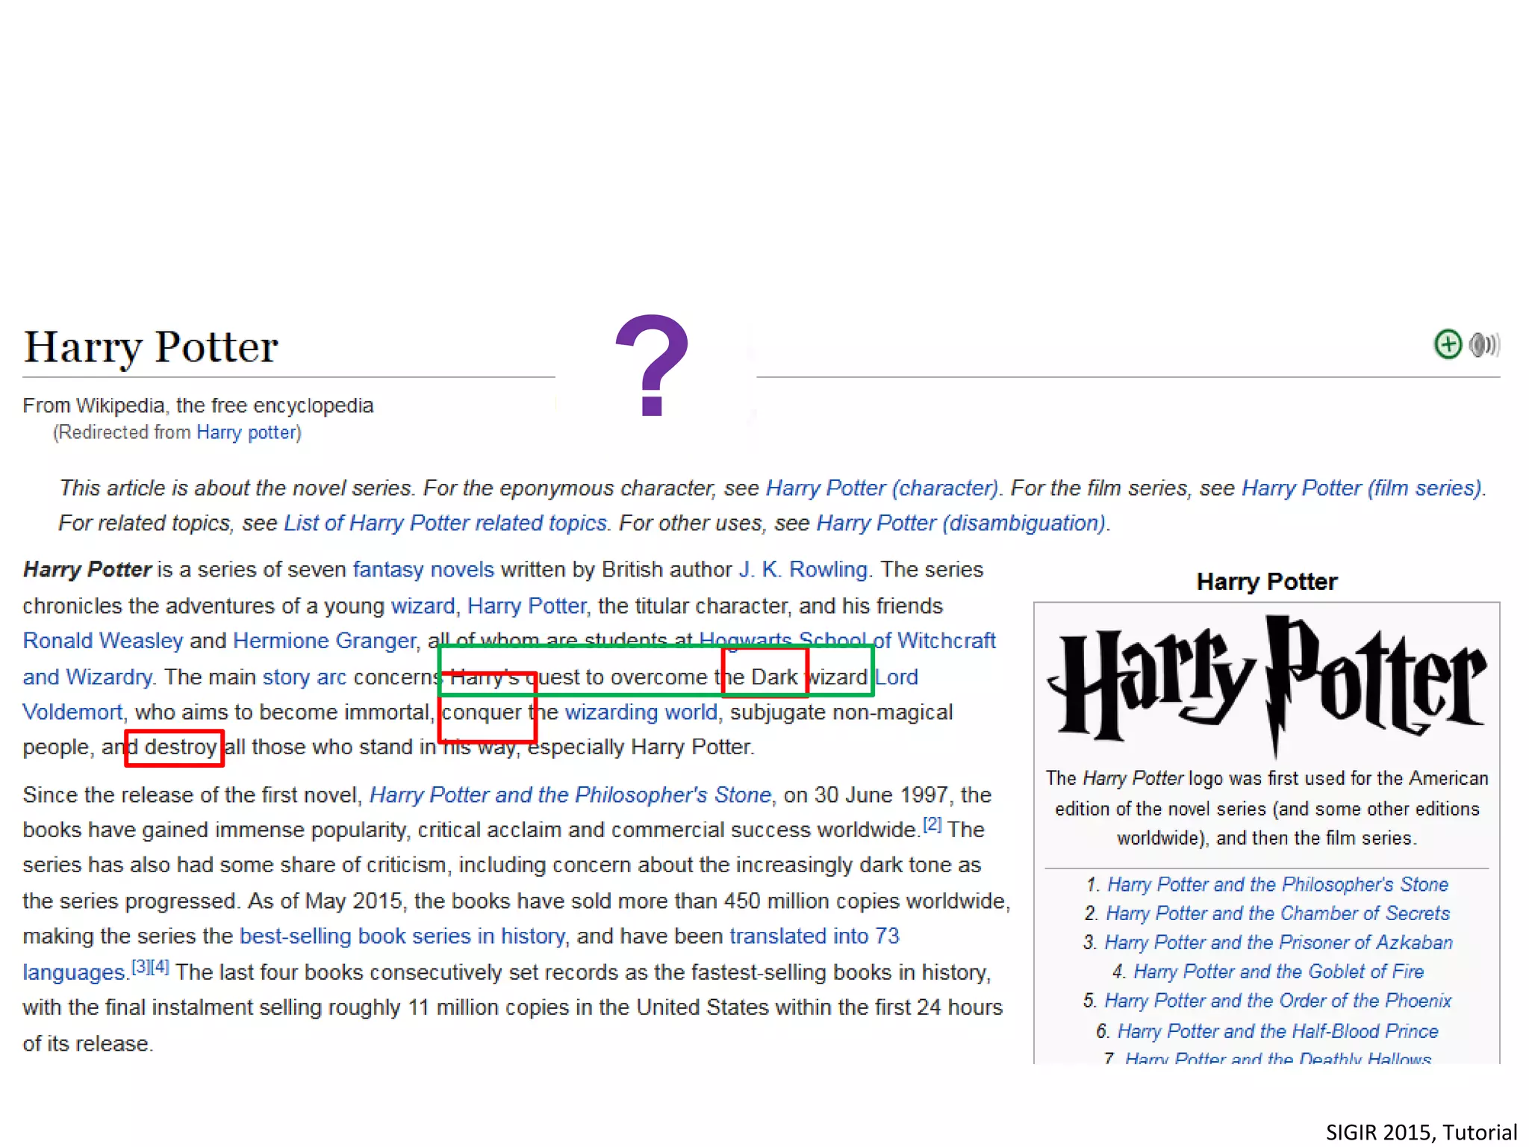The image size is (1529, 1147).
Task: Open the J. K. Rowling link
Action: (x=803, y=569)
